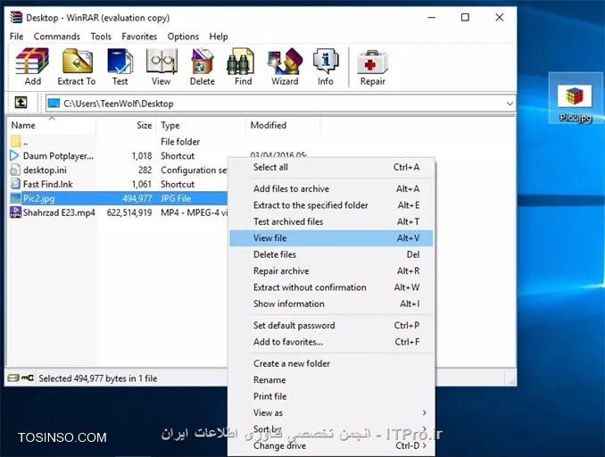Image resolution: width=605 pixels, height=457 pixels.
Task: Click the Daum Potplayer shortcut icon in list
Action: (x=14, y=155)
